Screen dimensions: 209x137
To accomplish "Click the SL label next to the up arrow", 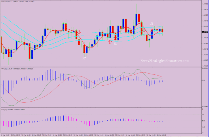I will coord(115,44).
